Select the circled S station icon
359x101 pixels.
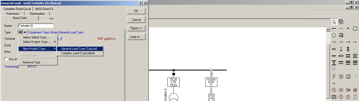[x=341, y=76]
